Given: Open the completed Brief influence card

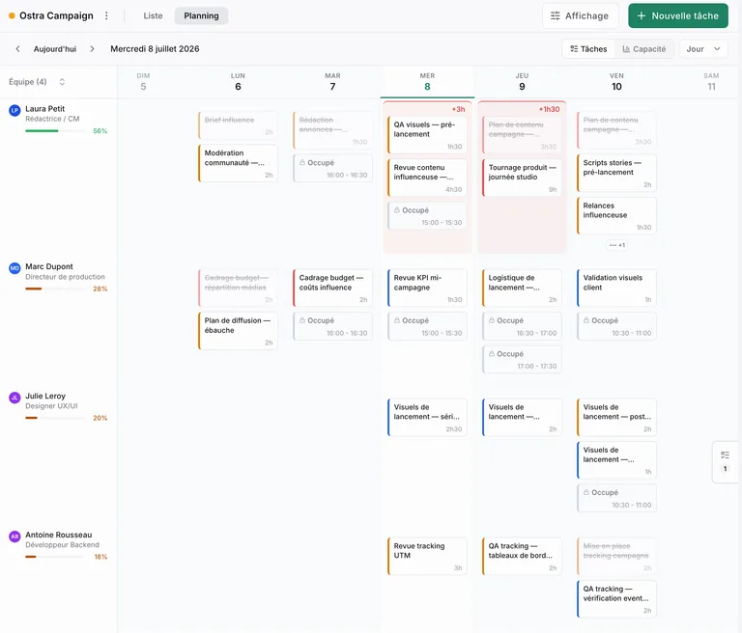Looking at the screenshot, I should 238,125.
